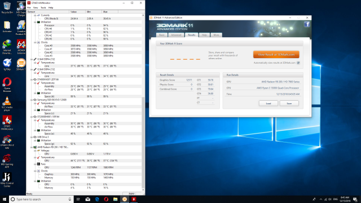Collapse the GPU Fans node

(35, 164)
